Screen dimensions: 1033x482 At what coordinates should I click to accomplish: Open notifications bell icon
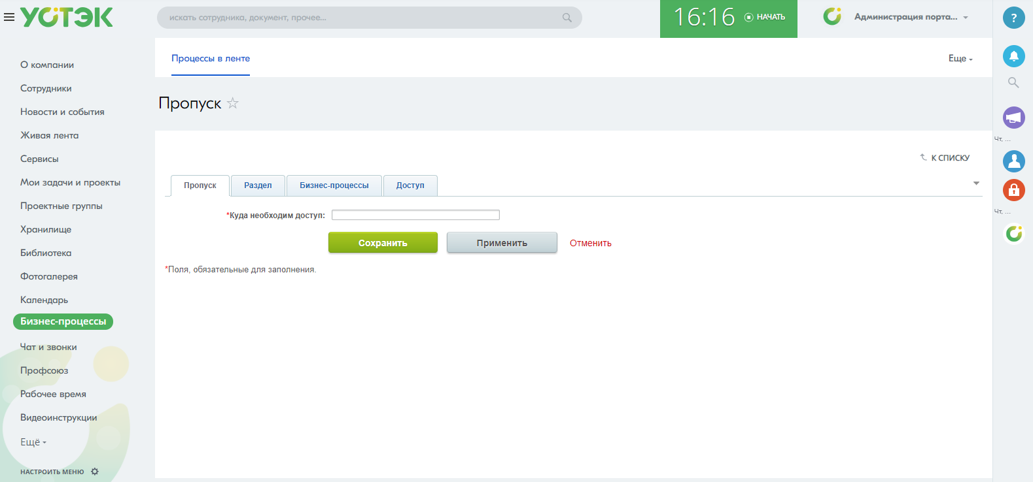1014,56
